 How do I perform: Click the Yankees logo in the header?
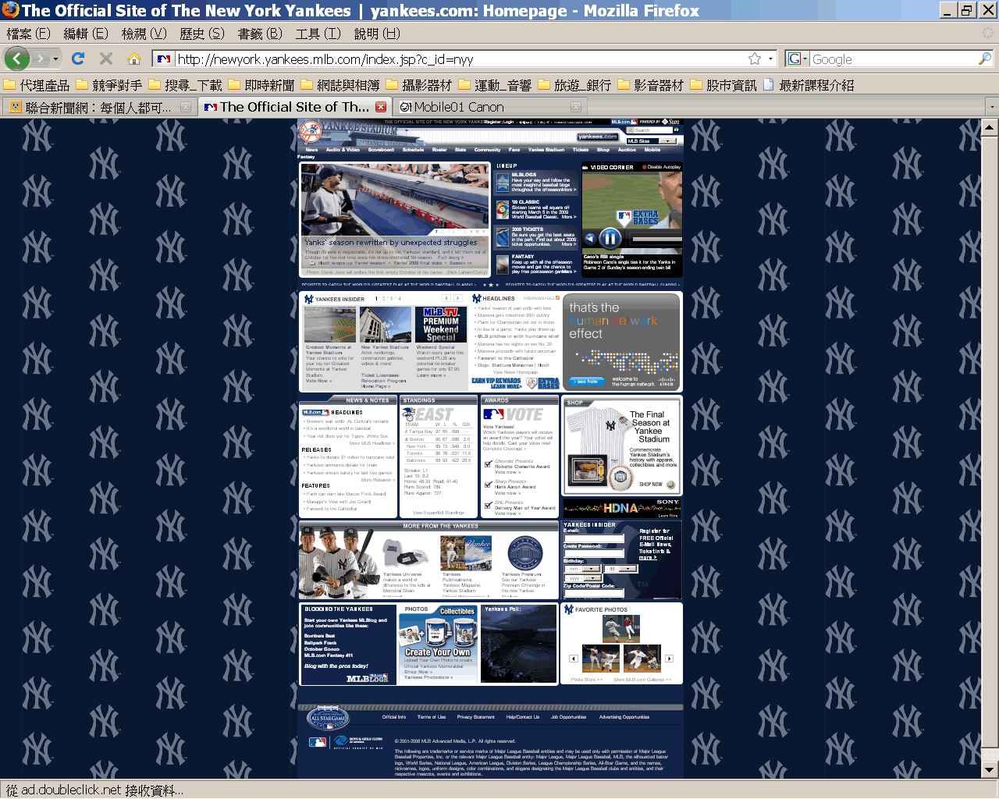(311, 133)
